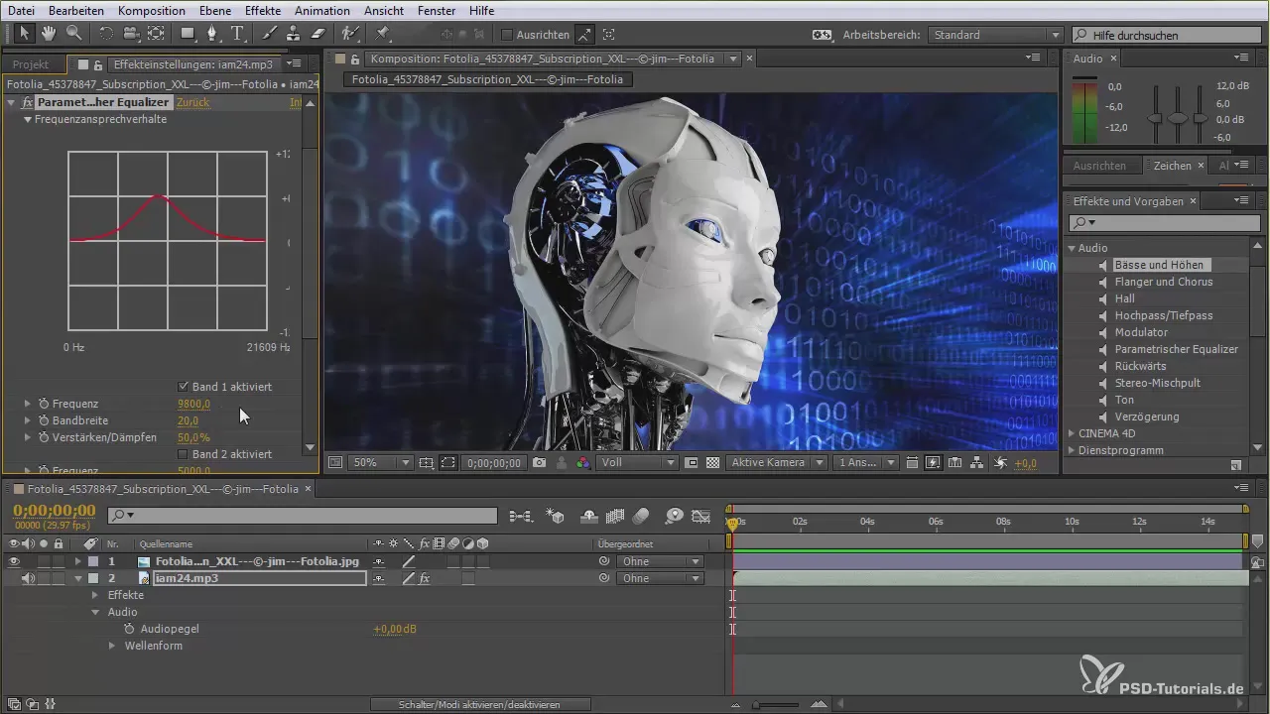The width and height of the screenshot is (1270, 714).
Task: Open the Komposition menu
Action: [151, 10]
